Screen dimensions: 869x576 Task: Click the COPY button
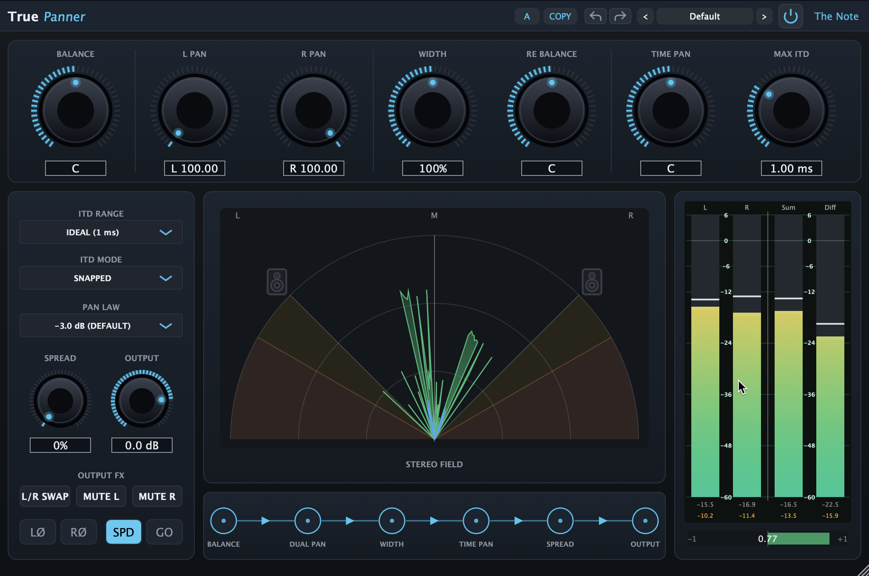point(560,17)
